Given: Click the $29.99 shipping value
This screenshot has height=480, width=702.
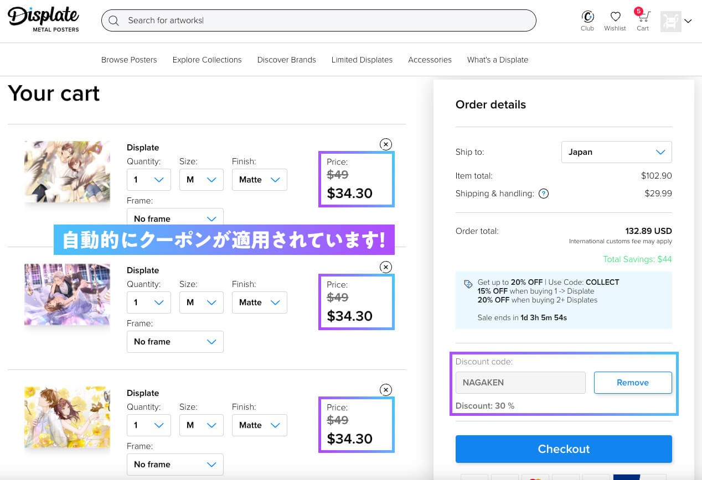Looking at the screenshot, I should (x=658, y=194).
